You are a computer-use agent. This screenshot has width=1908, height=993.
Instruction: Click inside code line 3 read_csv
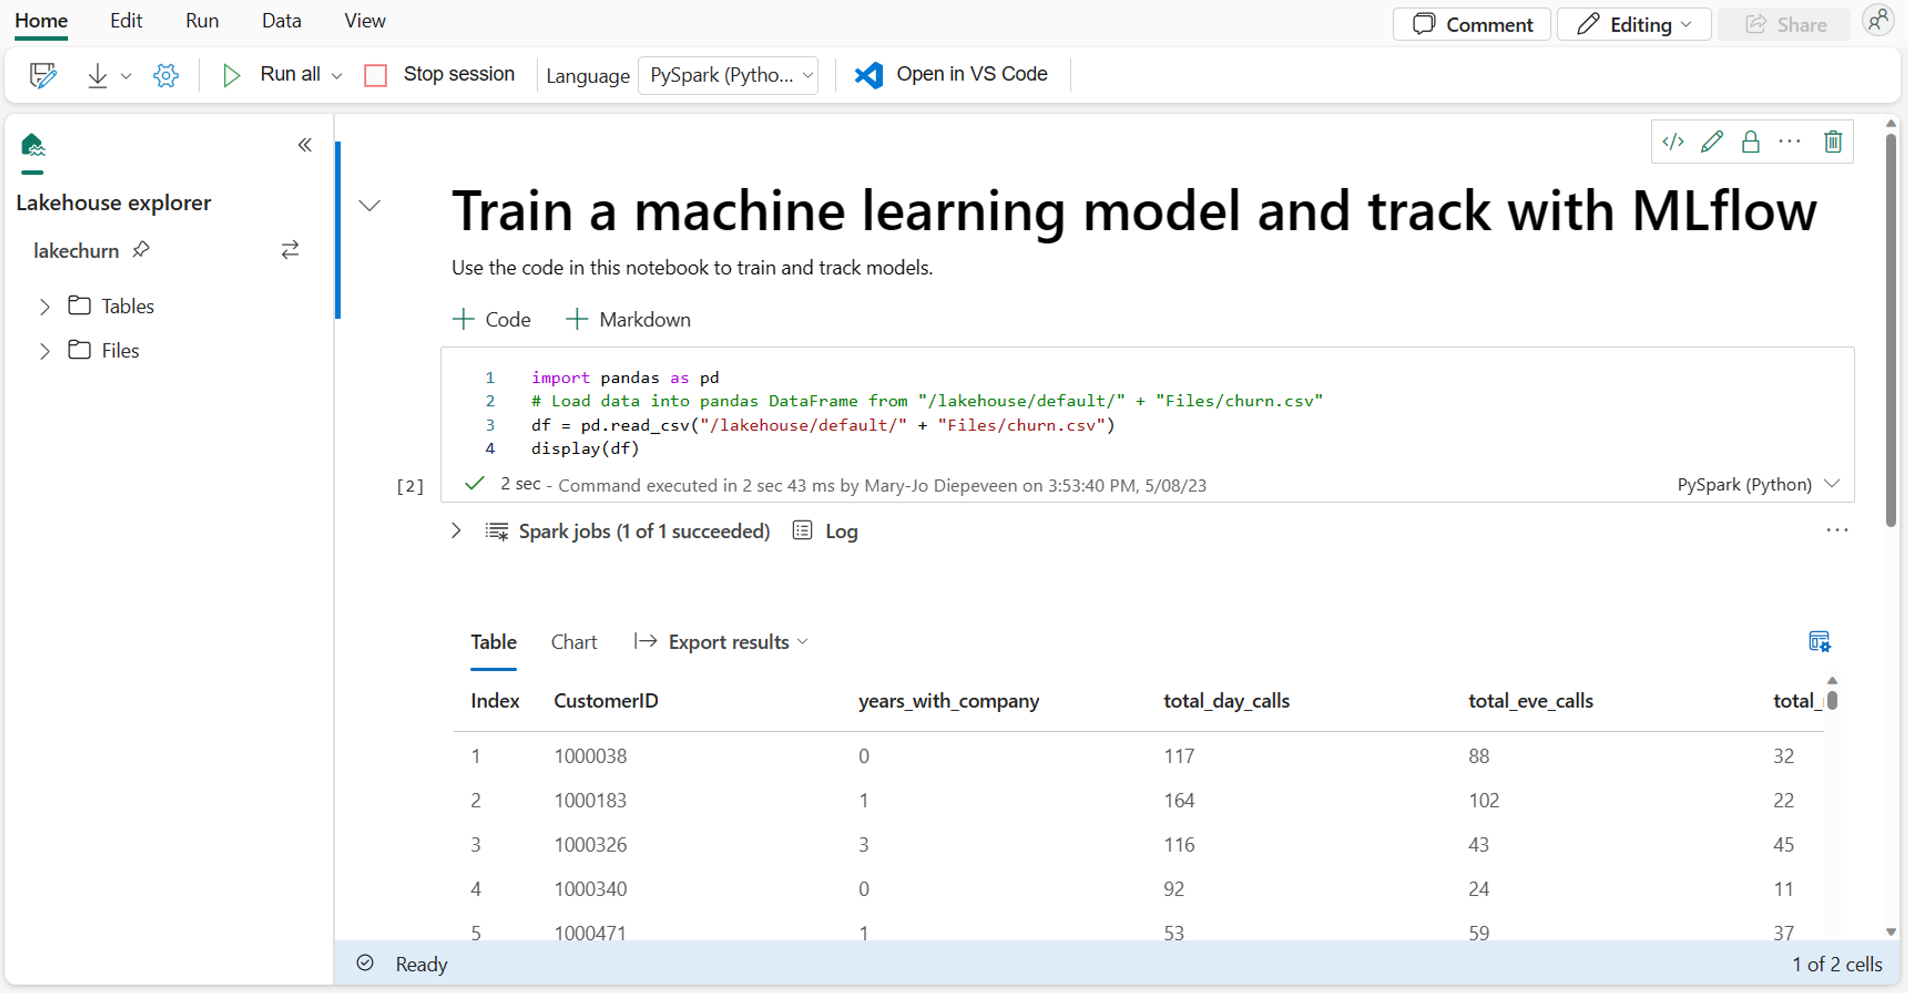coord(822,425)
